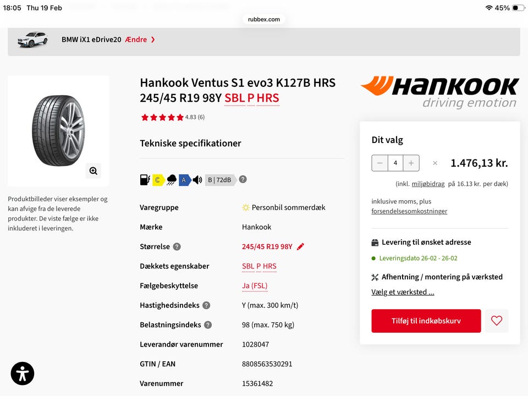Click the Hankook tire product thumbnail
This screenshot has width=528, height=396.
pyautogui.click(x=58, y=131)
